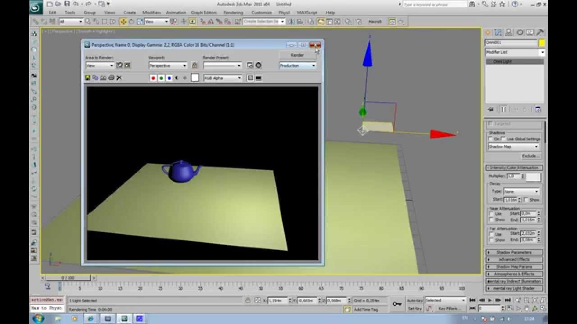Screen dimensions: 577x324
Task: Click the 3ds Max application logo button
Action: [36, 7]
